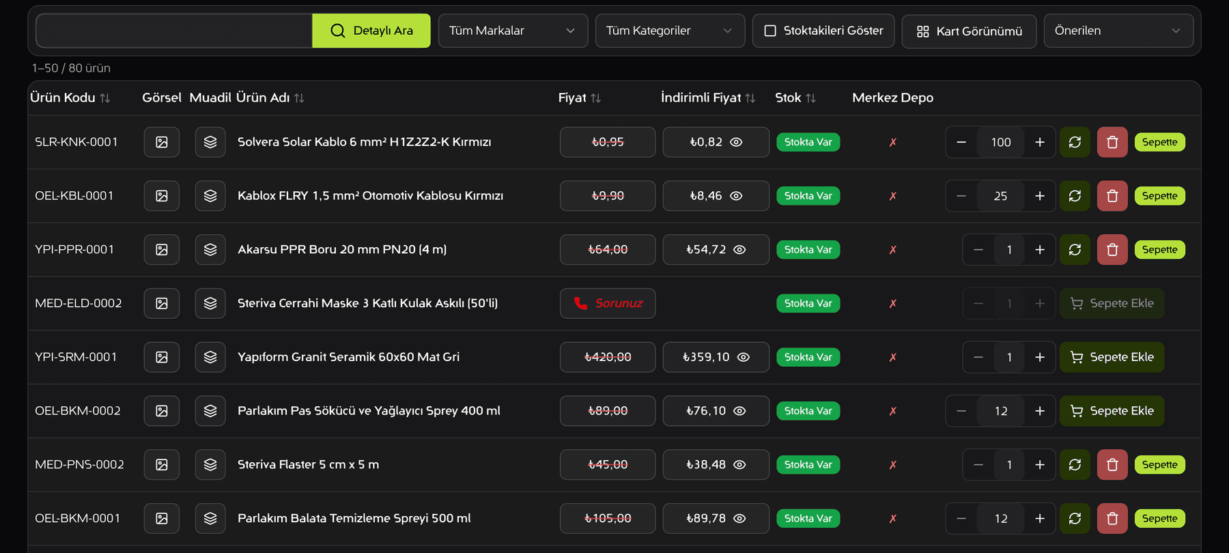Open image for Yapıform Granit Seramik row

point(162,357)
